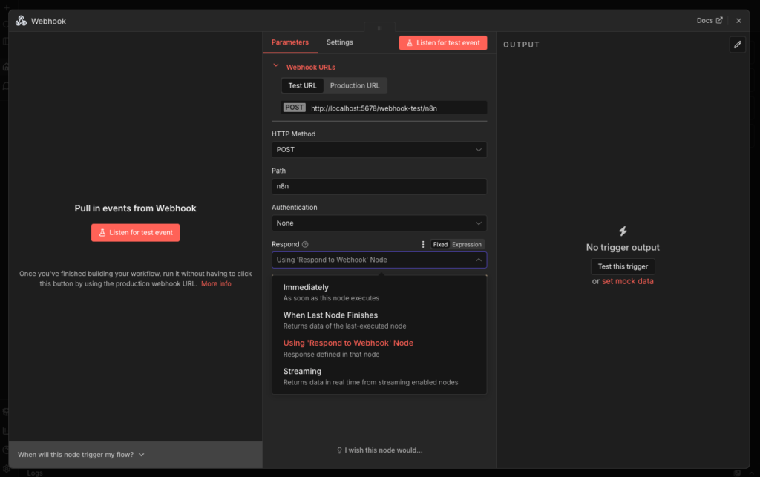This screenshot has width=760, height=477.
Task: Click the Webhook node icon in header
Action: point(21,21)
